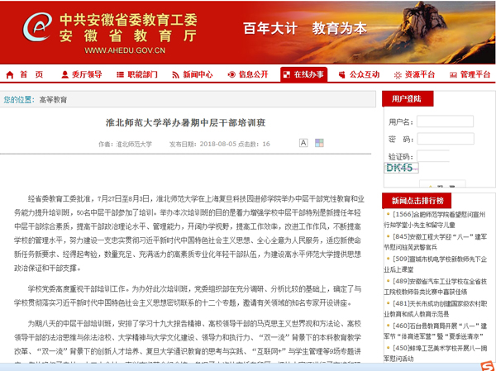Image resolution: width=496 pixels, height=371 pixels.
Task: Click the icon beside 在线办事
Action: (x=286, y=74)
